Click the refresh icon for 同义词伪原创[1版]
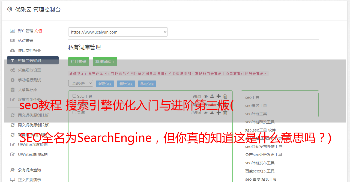Image resolution: width=350 pixels, height=182 pixels. (x=13, y=115)
